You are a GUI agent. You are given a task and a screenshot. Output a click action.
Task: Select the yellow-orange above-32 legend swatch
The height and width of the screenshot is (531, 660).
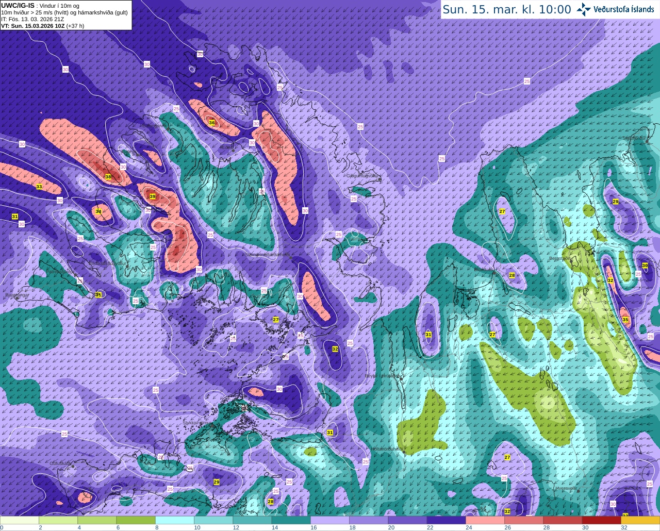tap(640, 520)
